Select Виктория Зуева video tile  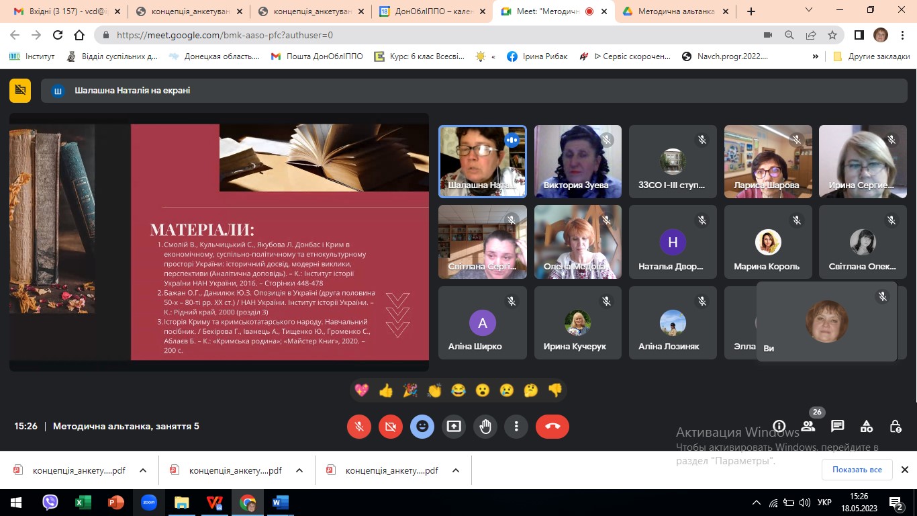click(577, 161)
